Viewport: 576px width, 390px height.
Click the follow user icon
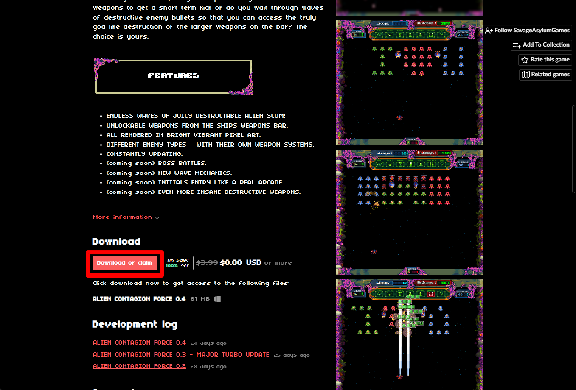489,31
